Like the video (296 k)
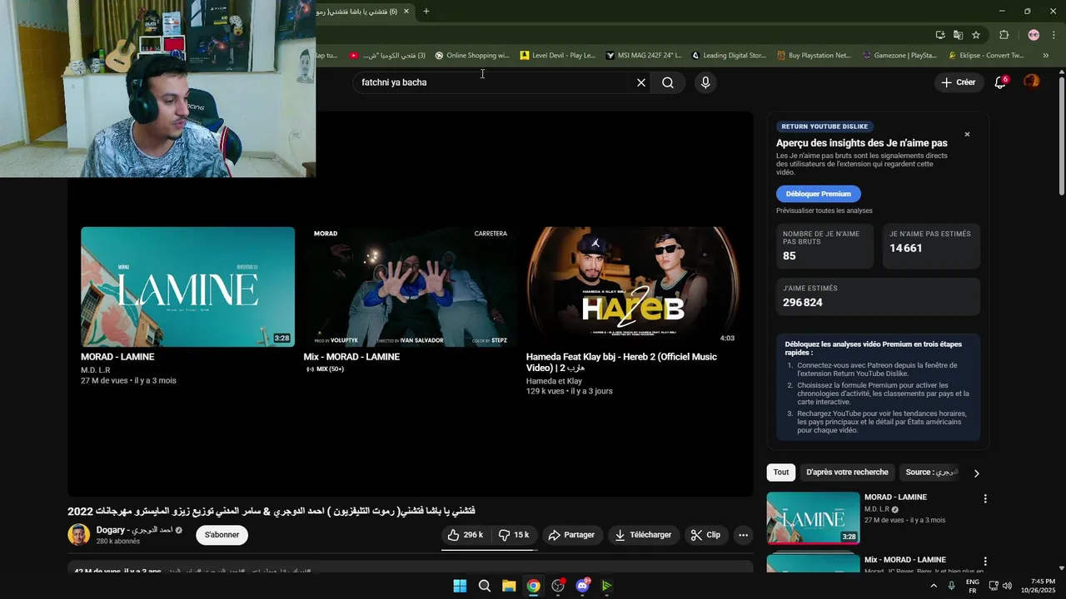1066x599 pixels. click(x=466, y=535)
